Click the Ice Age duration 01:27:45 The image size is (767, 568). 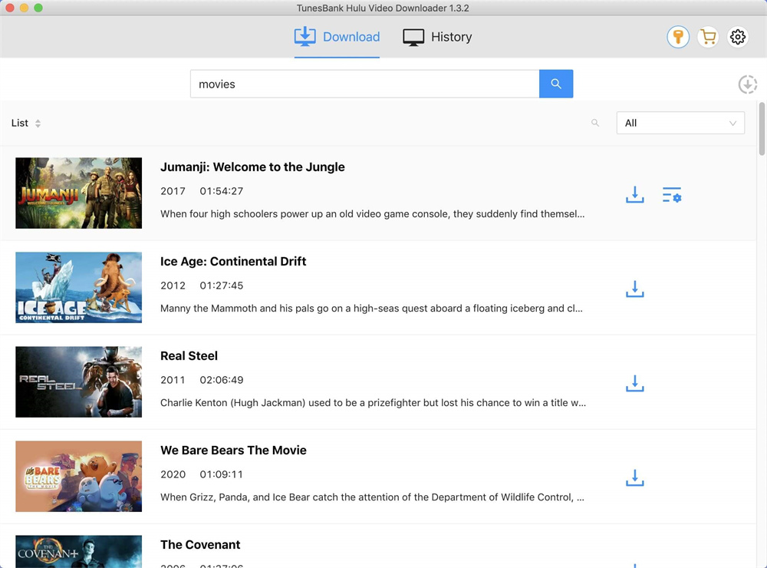tap(221, 286)
